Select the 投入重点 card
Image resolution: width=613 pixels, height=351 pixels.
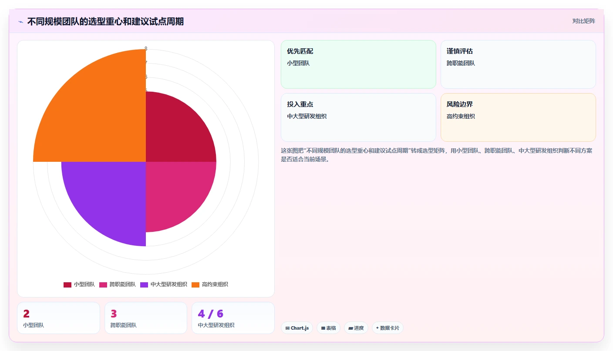pos(358,117)
